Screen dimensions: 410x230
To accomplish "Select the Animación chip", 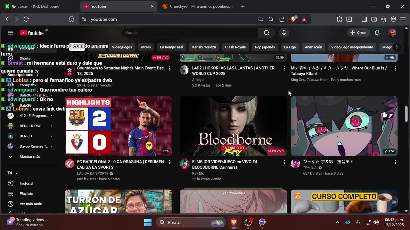I will 313,47.
